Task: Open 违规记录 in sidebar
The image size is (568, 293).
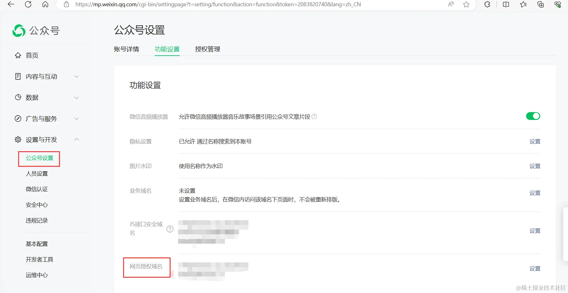Action: [x=37, y=221]
